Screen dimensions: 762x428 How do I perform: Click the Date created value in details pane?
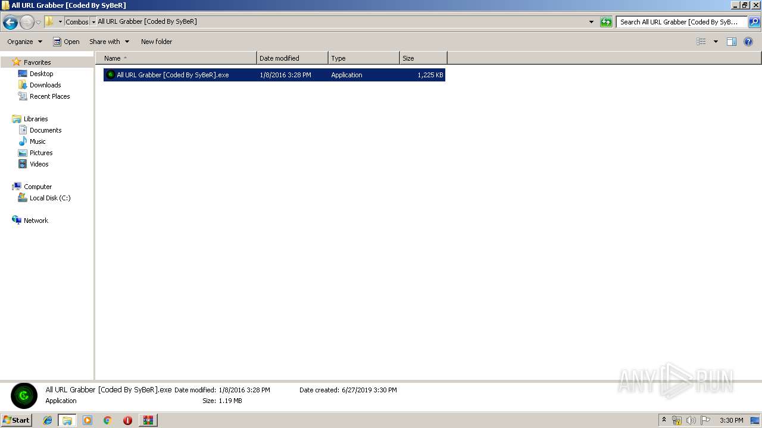point(369,390)
